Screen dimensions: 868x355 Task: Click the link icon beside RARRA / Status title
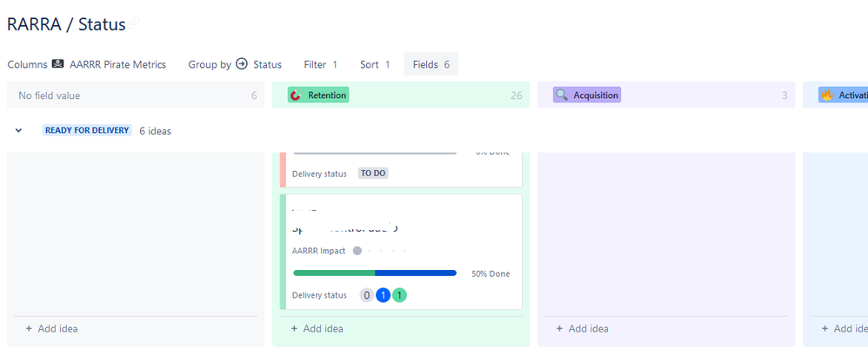pos(135,23)
